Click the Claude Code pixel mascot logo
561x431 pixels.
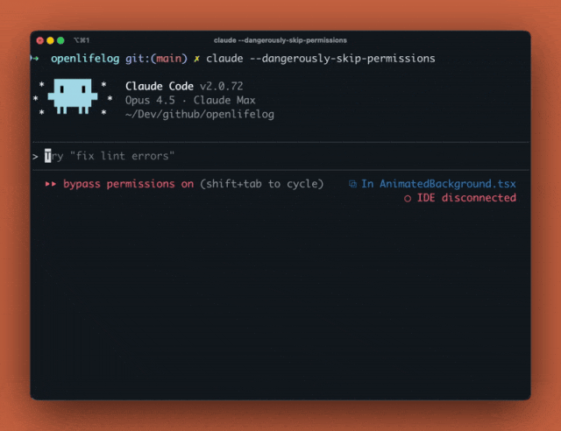pos(73,97)
